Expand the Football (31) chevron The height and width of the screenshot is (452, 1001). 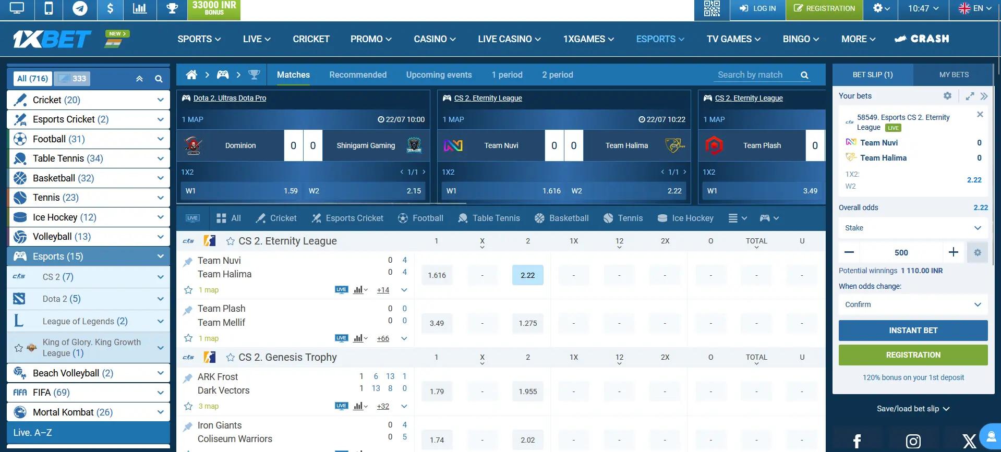tap(160, 139)
